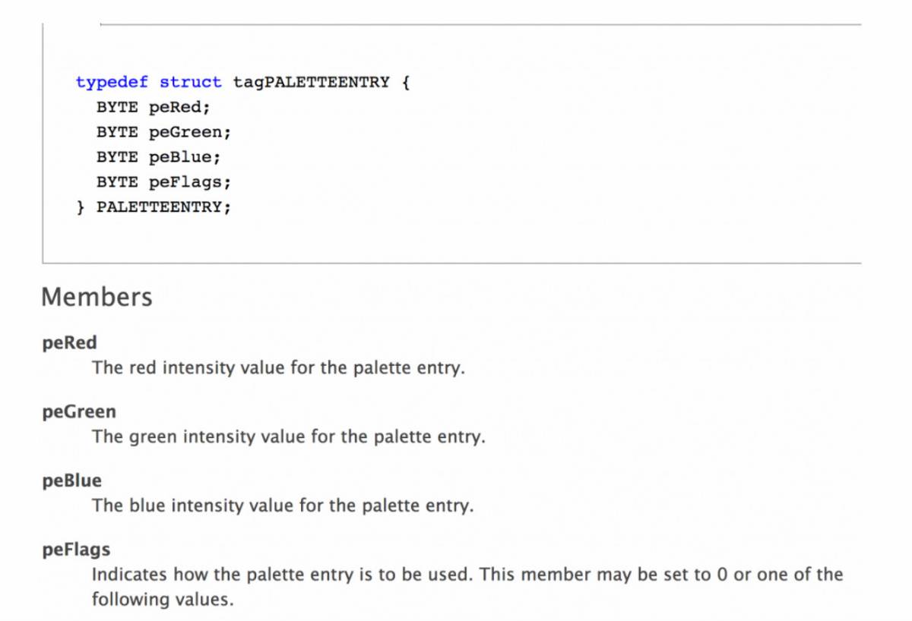Click the green intensity value description
912x621 pixels.
288,437
